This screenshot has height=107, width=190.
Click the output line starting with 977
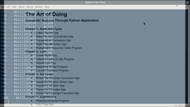27,12
